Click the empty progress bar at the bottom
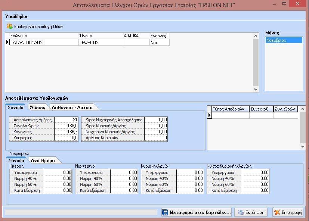Screen dimensions: 309x221 [x=81, y=212]
